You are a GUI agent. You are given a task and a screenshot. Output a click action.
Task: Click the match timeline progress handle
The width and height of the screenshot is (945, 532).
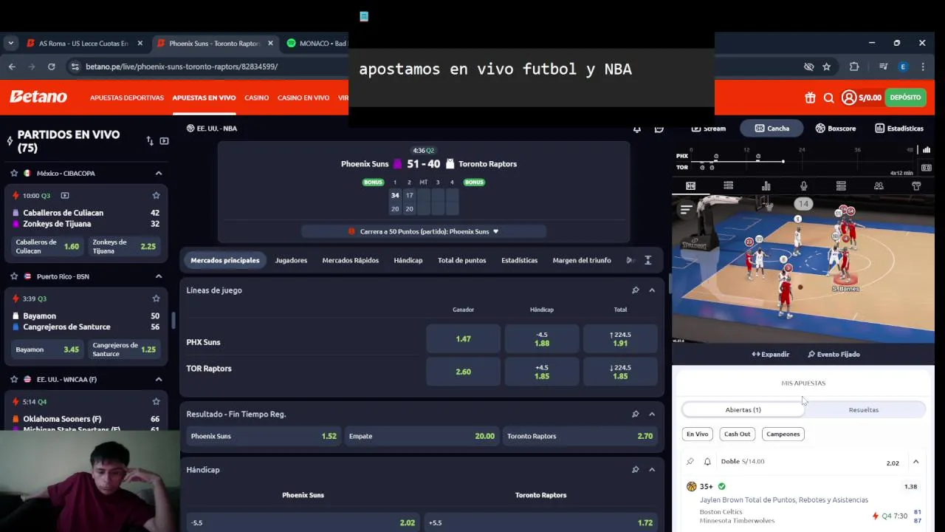(783, 161)
